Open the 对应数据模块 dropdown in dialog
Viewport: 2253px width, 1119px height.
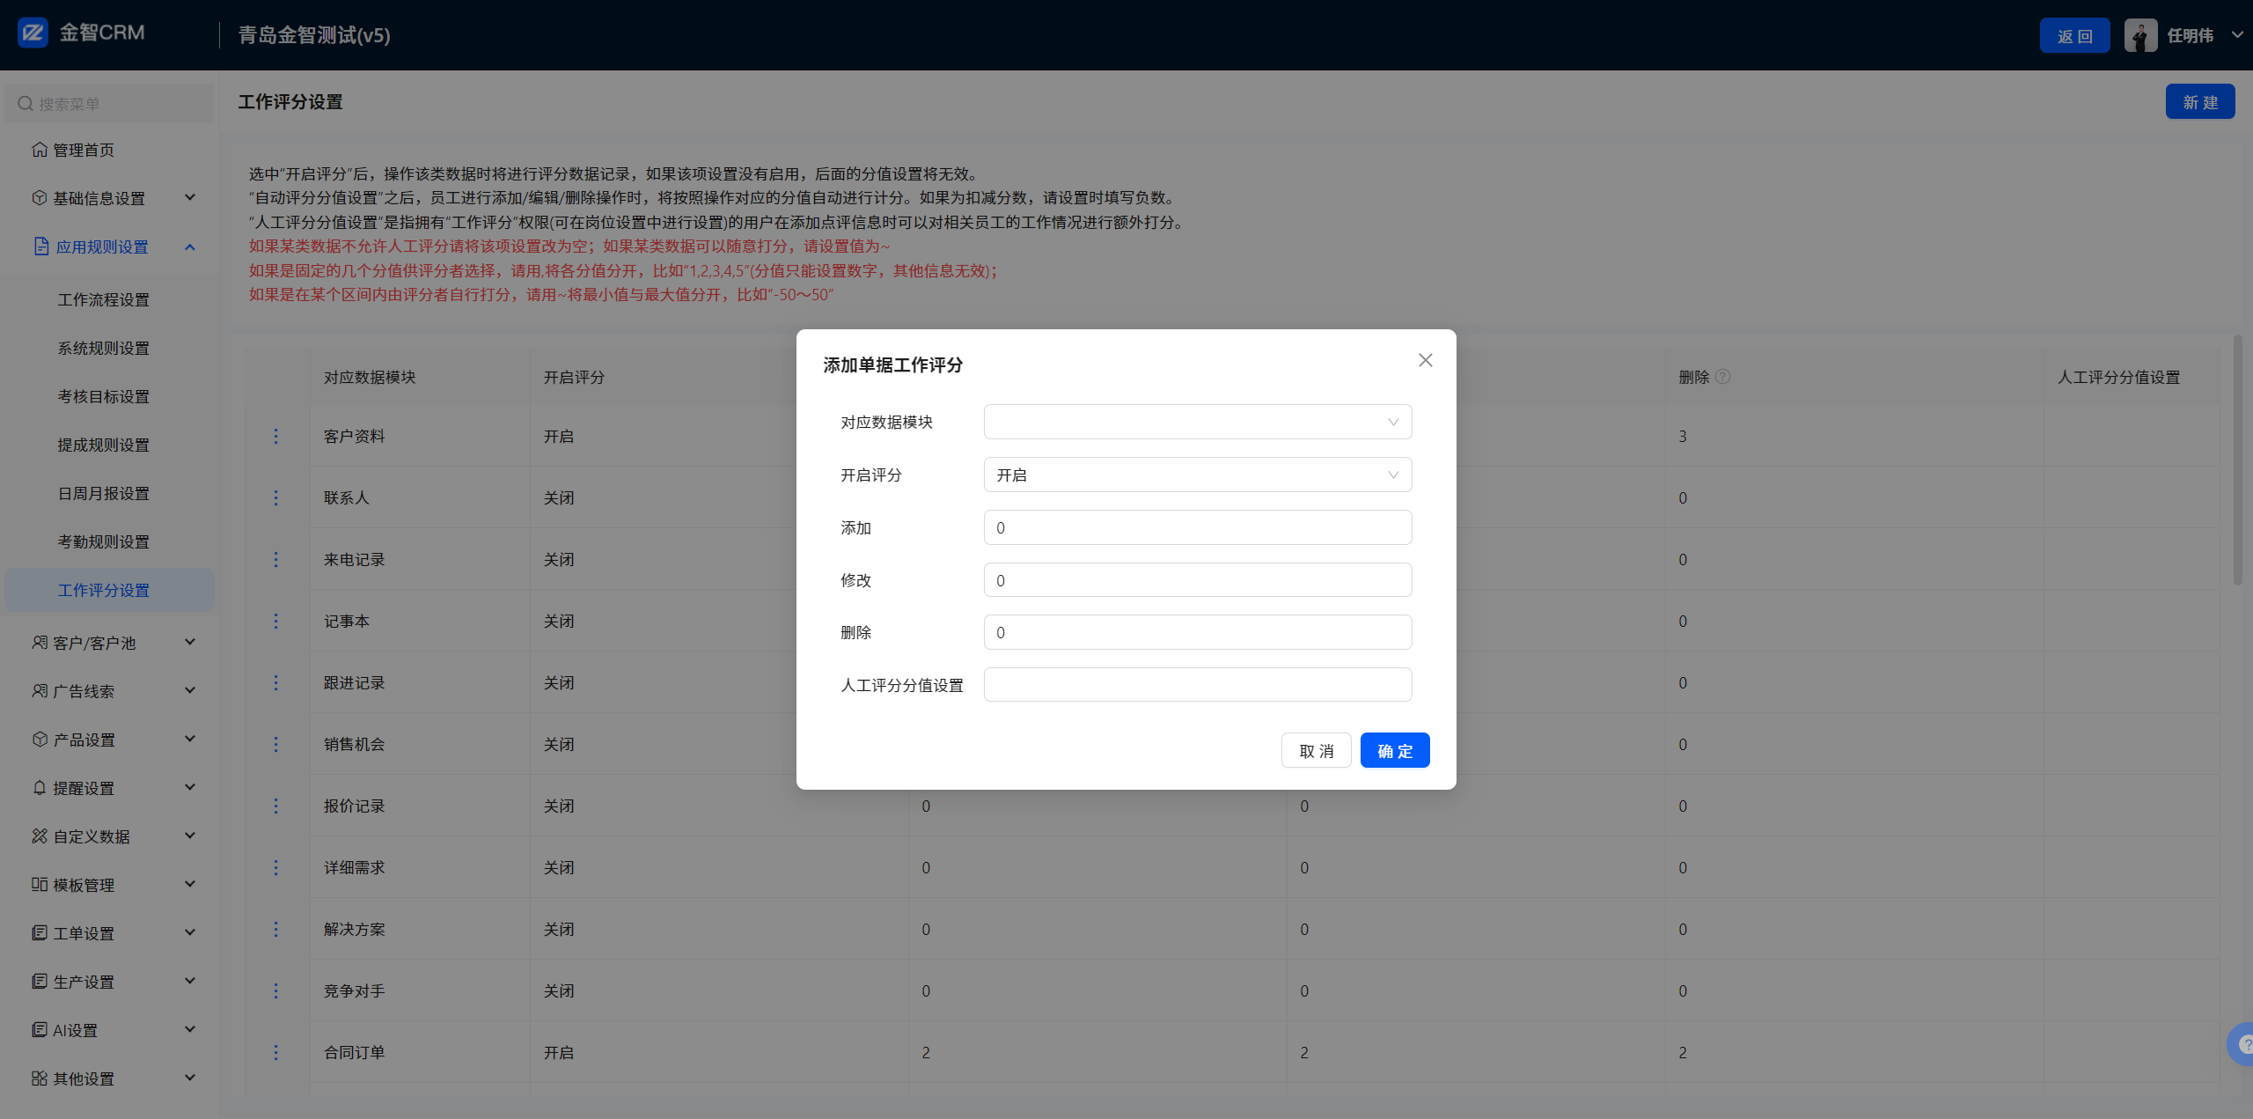1197,422
